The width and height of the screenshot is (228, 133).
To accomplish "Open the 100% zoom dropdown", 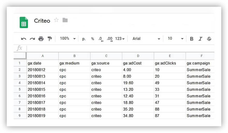I will [68, 38].
